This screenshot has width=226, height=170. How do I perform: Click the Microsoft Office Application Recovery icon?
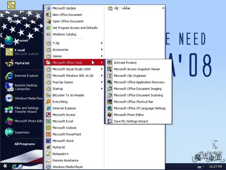coord(110,82)
